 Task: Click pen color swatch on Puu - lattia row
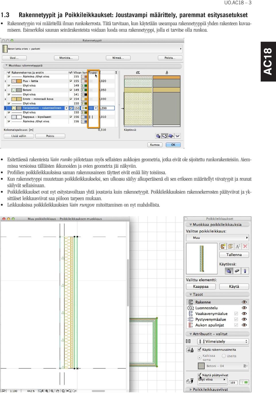point(84,81)
